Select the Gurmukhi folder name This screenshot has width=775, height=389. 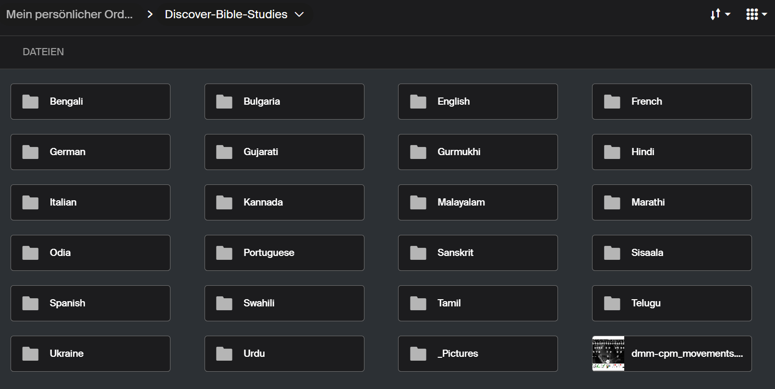(459, 152)
